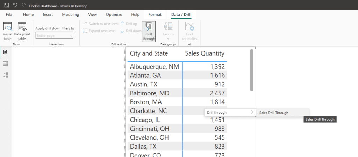Open Model view in left sidebar
This screenshot has width=358, height=157.
(6, 75)
